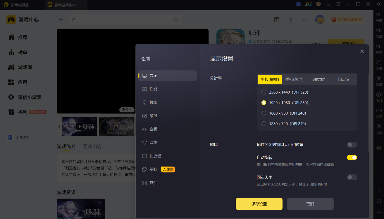384x219 pixels.
Task: Enter fullscreen via the 全屏 icon
Action: pos(379,62)
